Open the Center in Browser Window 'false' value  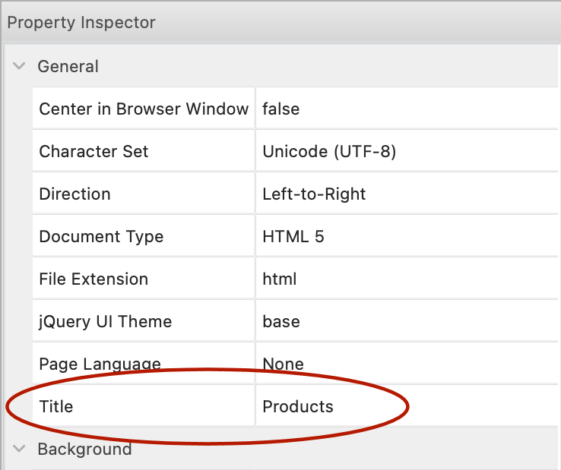tap(281, 109)
